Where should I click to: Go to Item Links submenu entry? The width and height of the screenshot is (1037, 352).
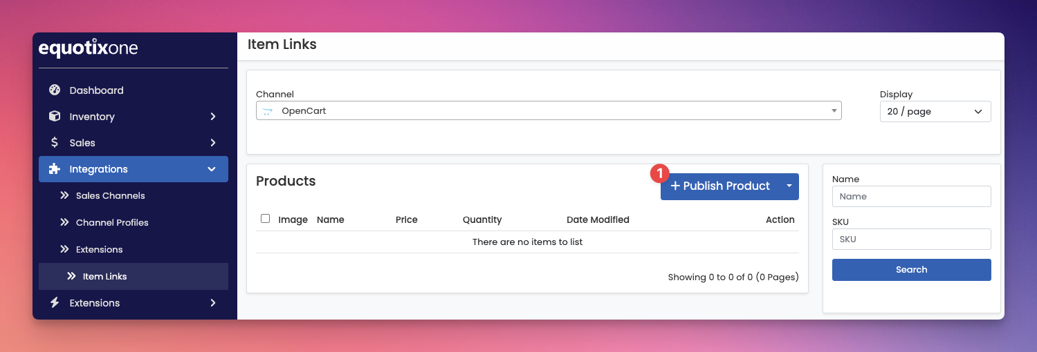[x=104, y=277]
